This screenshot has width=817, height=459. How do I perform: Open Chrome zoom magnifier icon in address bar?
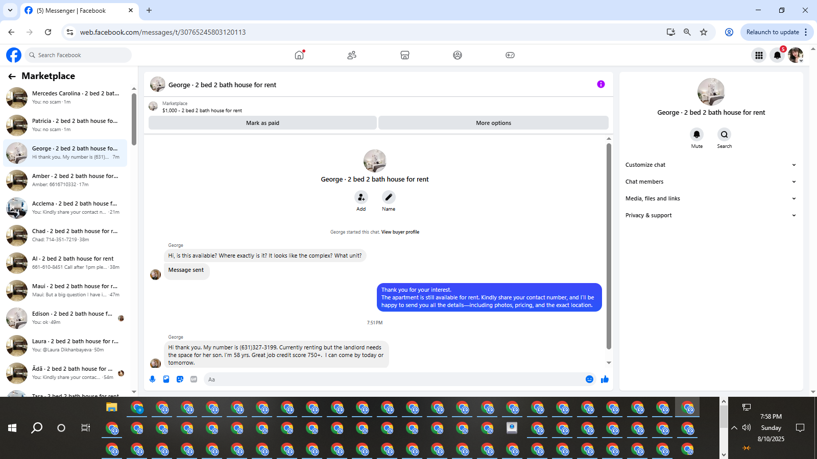(x=687, y=32)
